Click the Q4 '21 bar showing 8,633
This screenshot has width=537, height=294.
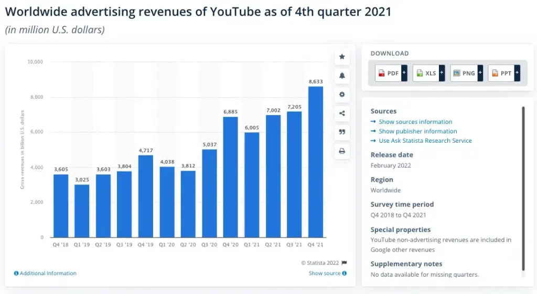click(316, 162)
